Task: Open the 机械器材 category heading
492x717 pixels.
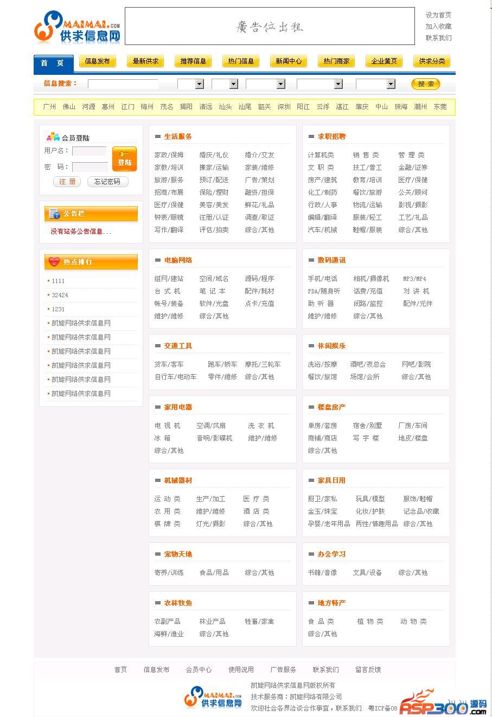Action: [178, 481]
